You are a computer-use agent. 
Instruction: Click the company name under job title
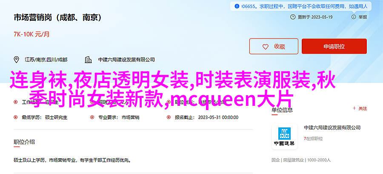click(x=126, y=60)
